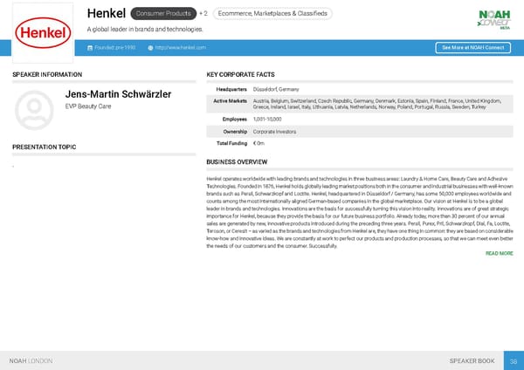Click the globe icon beside website URL
This screenshot has height=370, width=524.
point(150,47)
